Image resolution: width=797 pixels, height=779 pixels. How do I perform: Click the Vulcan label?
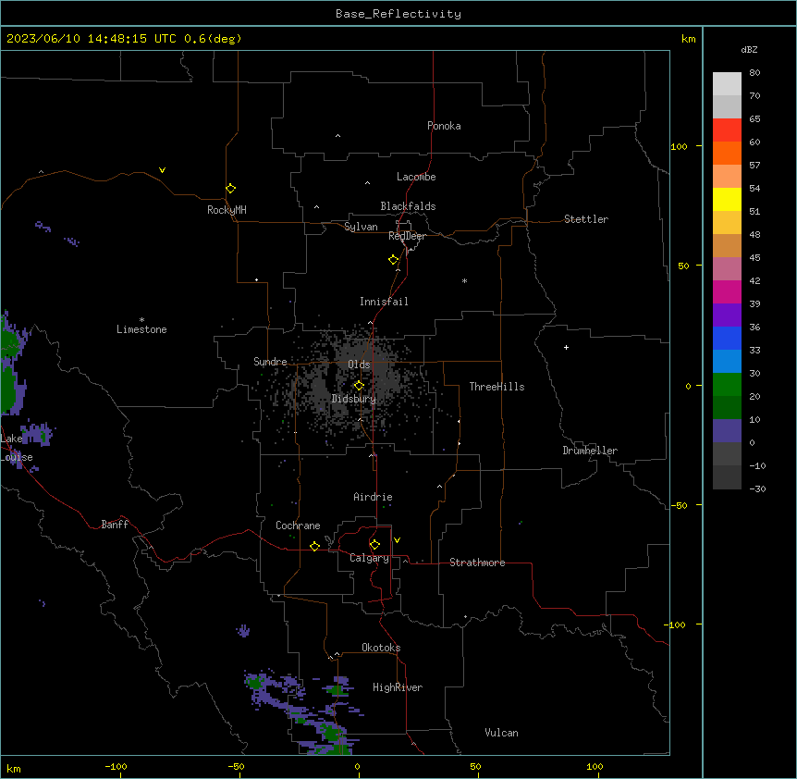[x=501, y=733]
